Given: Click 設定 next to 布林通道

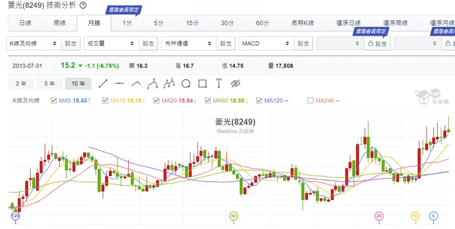Looking at the screenshot, I should (226, 44).
